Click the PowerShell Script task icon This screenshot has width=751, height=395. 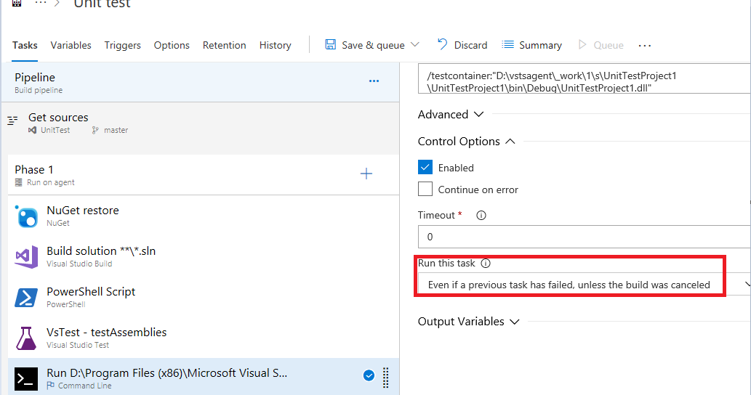pyautogui.click(x=27, y=298)
